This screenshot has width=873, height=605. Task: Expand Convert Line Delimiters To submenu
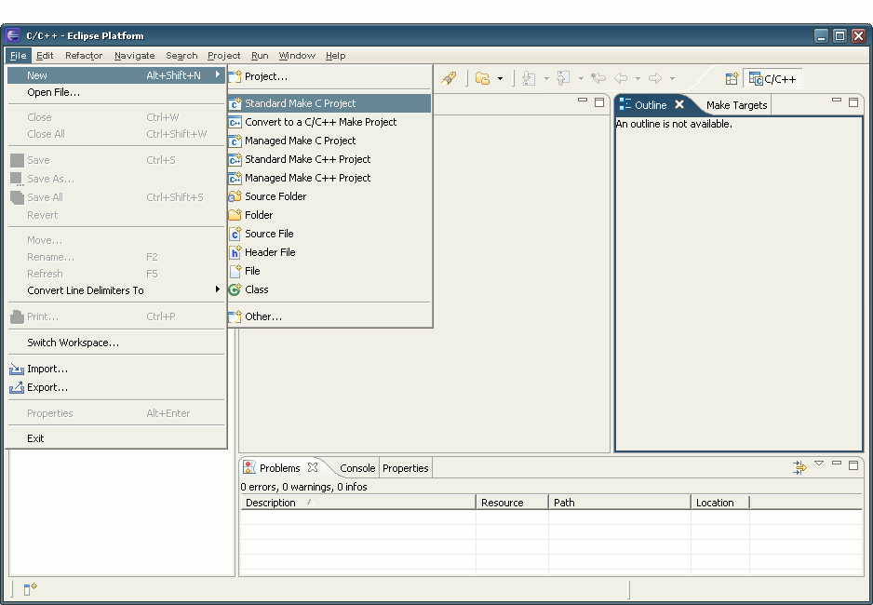[x=116, y=290]
